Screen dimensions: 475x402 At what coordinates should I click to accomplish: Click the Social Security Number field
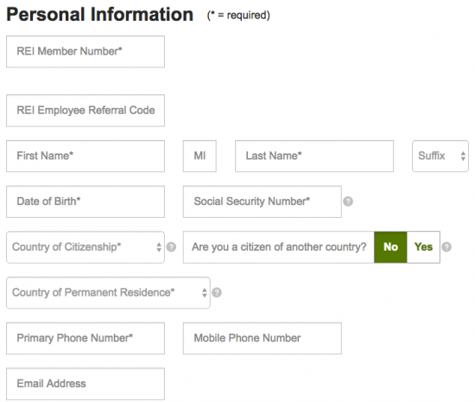coord(263,201)
